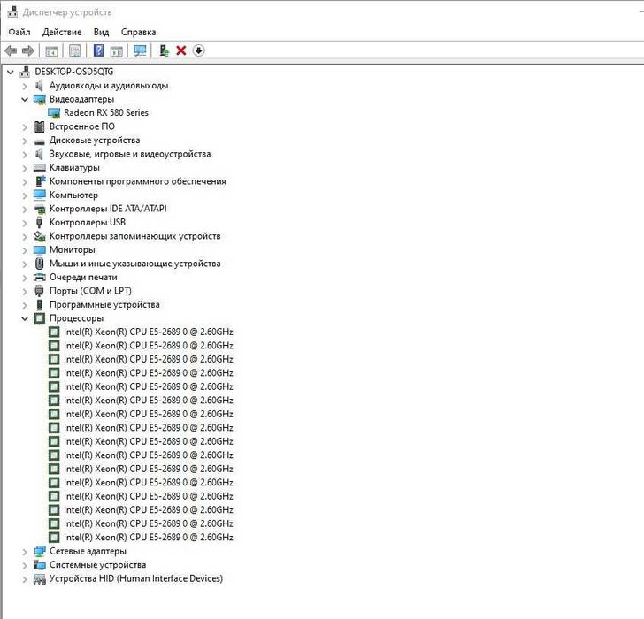The image size is (644, 619).
Task: Collapse the Видеоадаптеры chevron
Action: tap(25, 100)
